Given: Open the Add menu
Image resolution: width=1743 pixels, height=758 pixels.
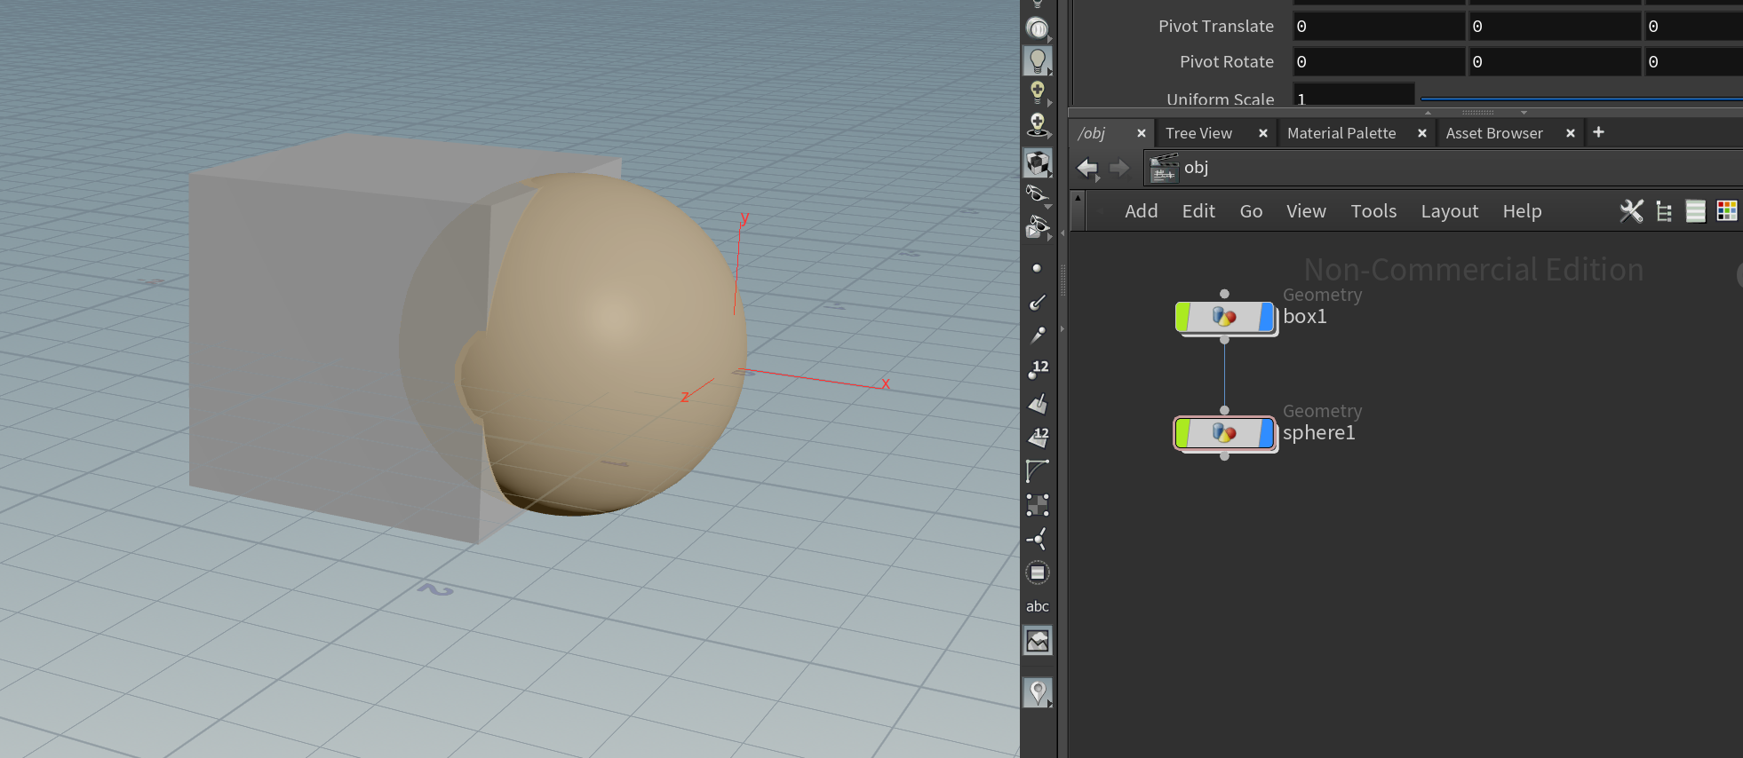Looking at the screenshot, I should [1141, 211].
